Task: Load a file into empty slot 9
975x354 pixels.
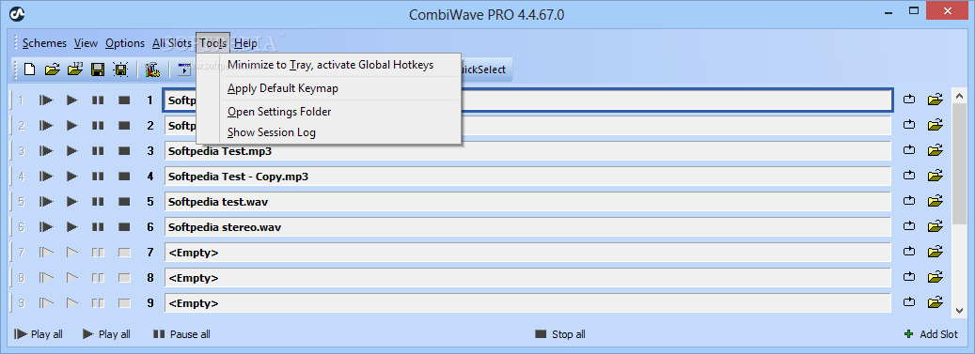Action: point(936,303)
